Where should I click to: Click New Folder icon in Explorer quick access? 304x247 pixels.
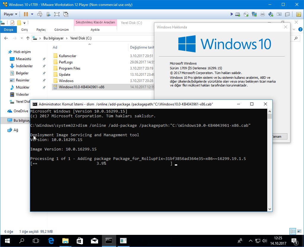pos(19,23)
